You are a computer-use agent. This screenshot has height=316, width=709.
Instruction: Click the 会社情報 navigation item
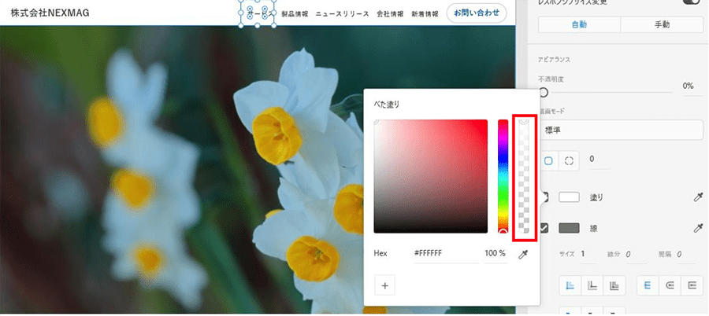pyautogui.click(x=390, y=14)
